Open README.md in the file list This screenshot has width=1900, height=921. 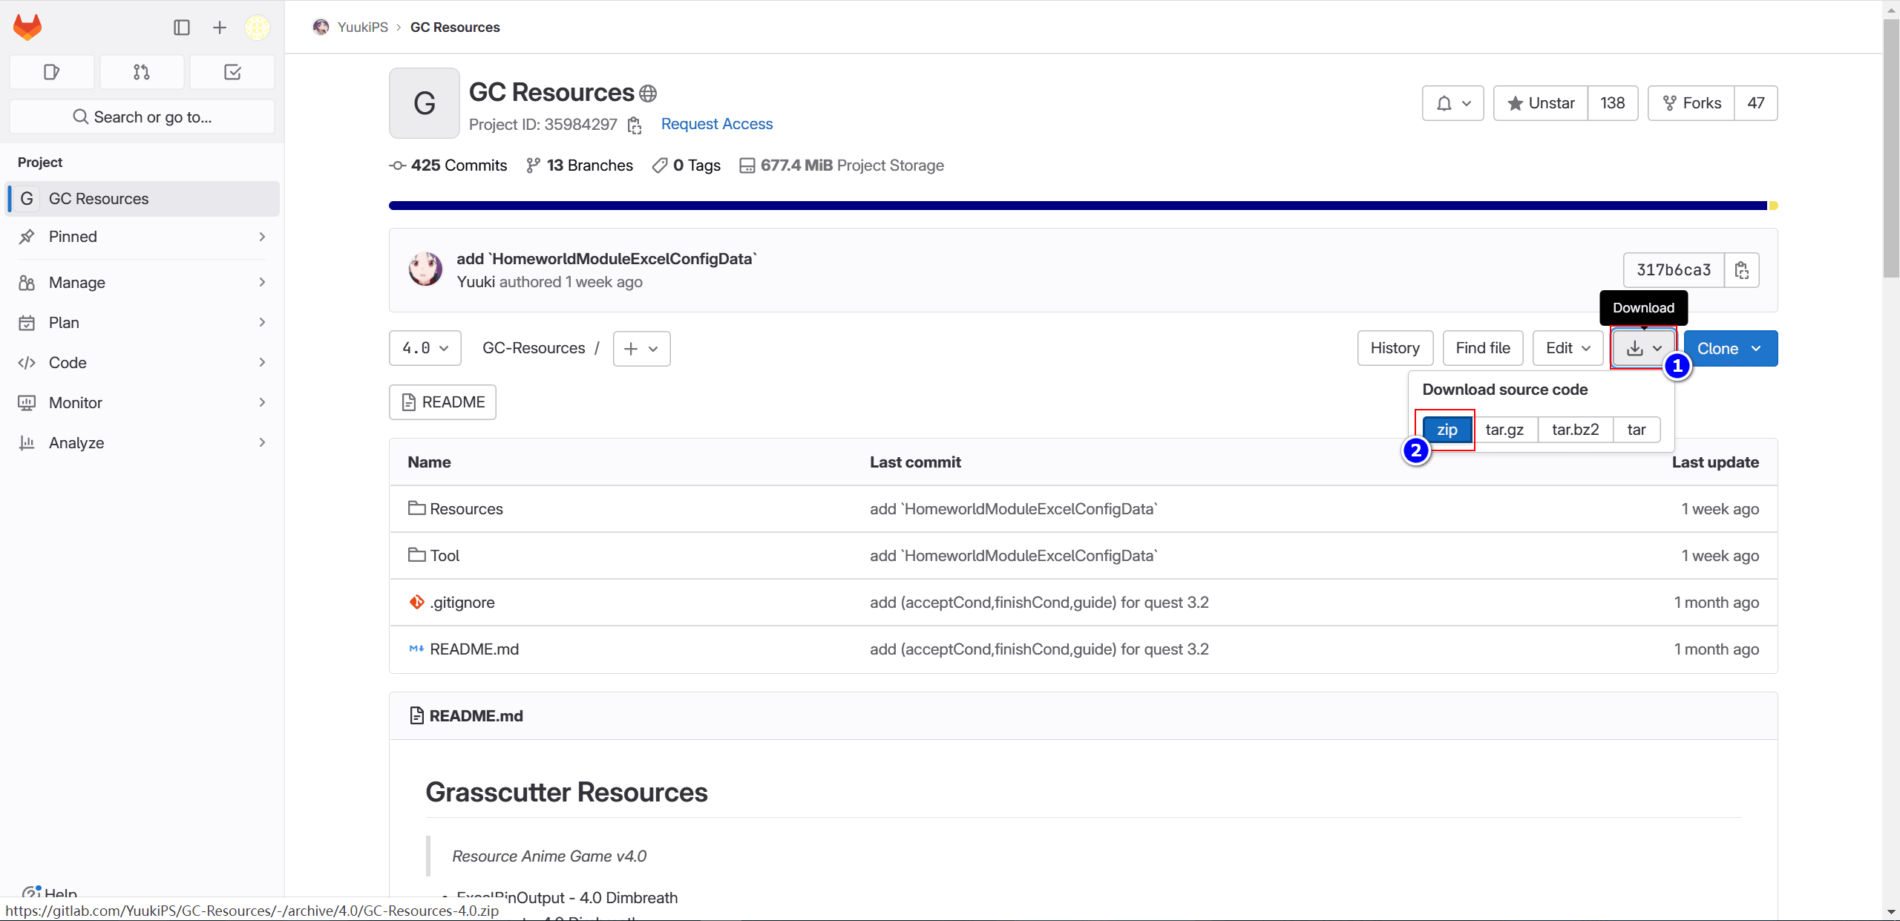(x=474, y=649)
